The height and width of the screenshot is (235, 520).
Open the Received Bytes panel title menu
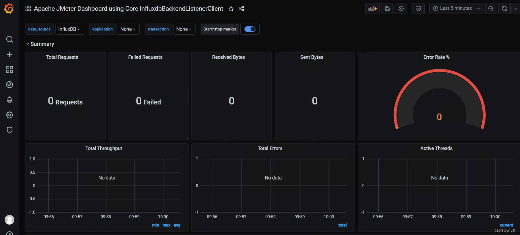pyautogui.click(x=228, y=57)
